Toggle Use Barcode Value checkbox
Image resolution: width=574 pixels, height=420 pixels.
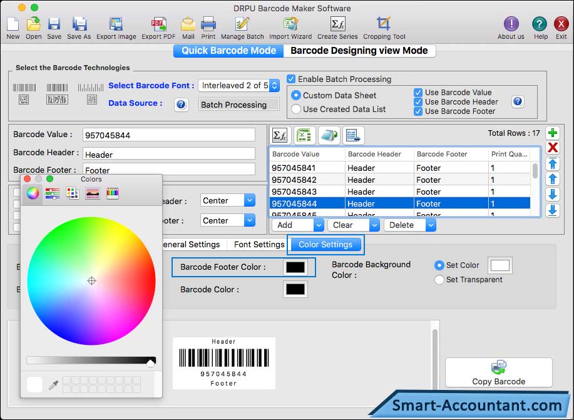pyautogui.click(x=418, y=93)
